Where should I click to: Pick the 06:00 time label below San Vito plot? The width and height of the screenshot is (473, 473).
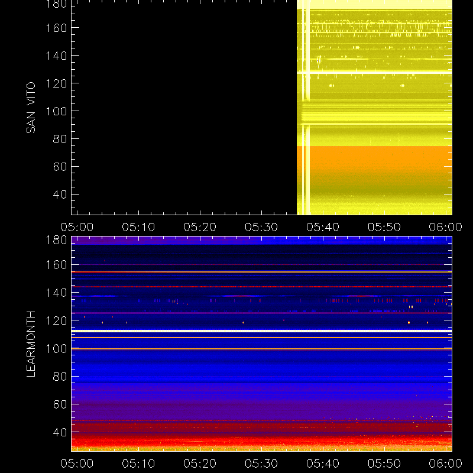click(x=446, y=227)
